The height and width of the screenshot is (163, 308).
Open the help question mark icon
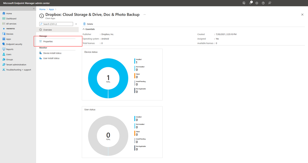coord(263,3)
